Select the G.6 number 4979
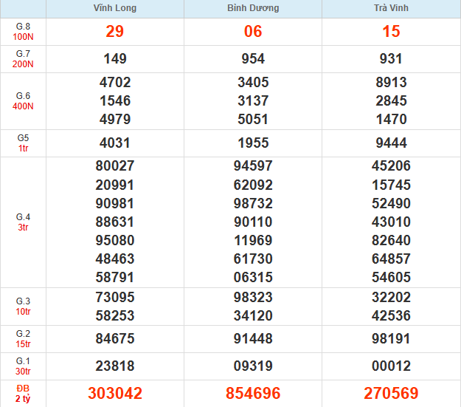The height and width of the screenshot is (407, 461). (x=115, y=119)
